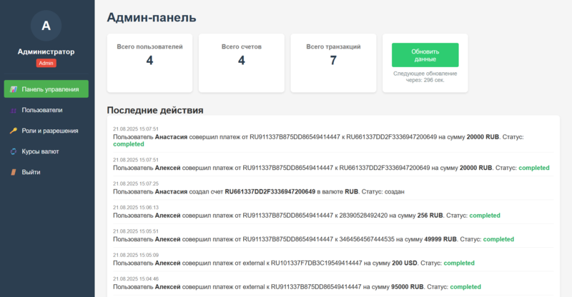572x297 pixels.
Task: Click the completed status of the 256 RUB payment
Action: (x=485, y=216)
